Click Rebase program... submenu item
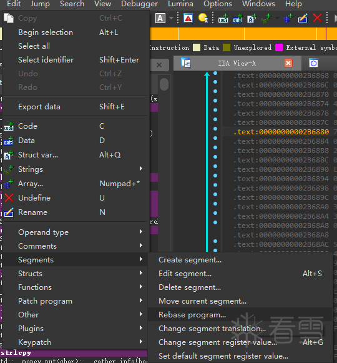 (240, 315)
